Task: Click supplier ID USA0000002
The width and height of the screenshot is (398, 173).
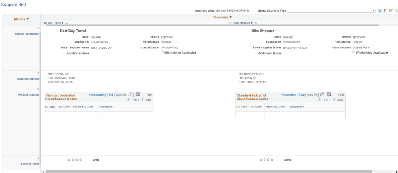Action: click(x=100, y=42)
